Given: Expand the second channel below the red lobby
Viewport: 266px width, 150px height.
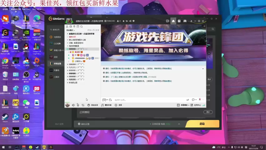Looking at the screenshot, I should [67, 43].
